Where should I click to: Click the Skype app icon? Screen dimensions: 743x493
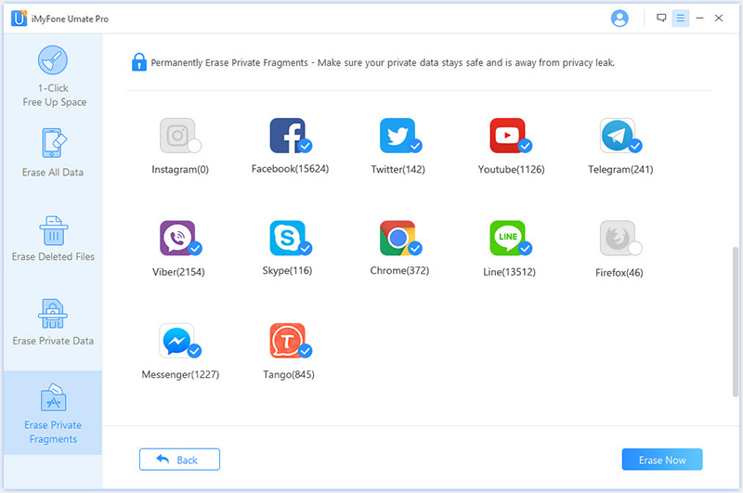click(x=288, y=238)
